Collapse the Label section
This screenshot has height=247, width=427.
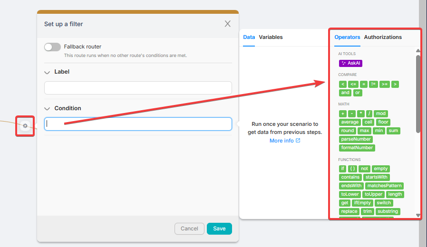[x=47, y=72]
